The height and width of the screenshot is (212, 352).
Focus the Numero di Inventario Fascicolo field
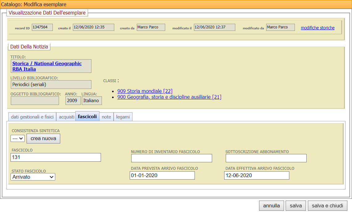[171, 158]
